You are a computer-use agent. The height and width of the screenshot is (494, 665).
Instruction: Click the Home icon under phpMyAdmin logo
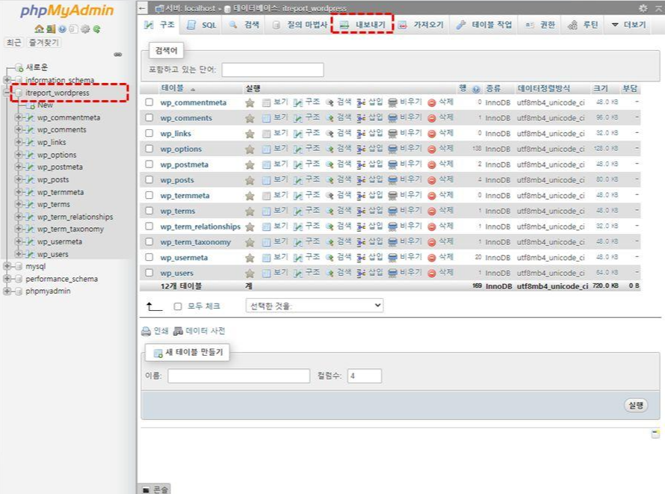39,29
